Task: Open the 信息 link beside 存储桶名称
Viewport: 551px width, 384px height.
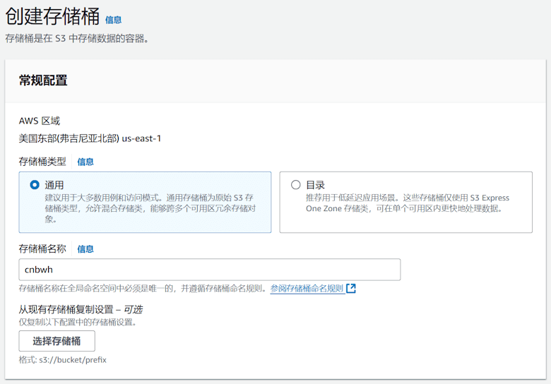Action: coord(85,249)
